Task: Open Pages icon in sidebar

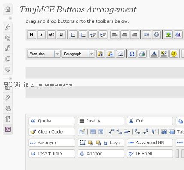Action: coord(8,59)
